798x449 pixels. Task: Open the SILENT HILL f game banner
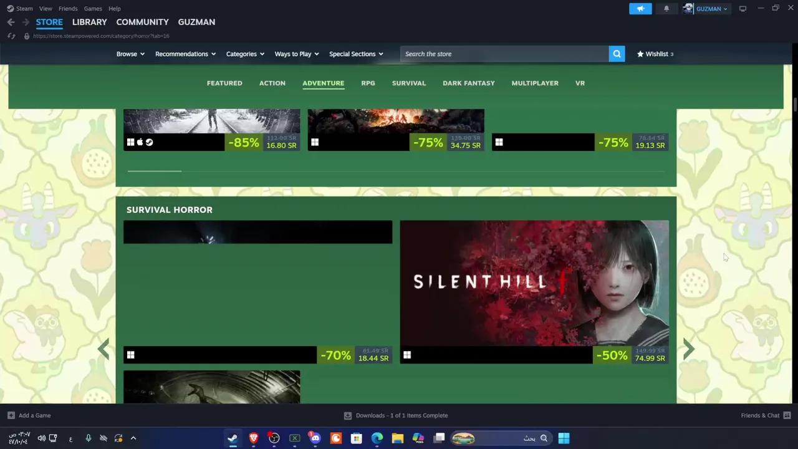click(534, 282)
